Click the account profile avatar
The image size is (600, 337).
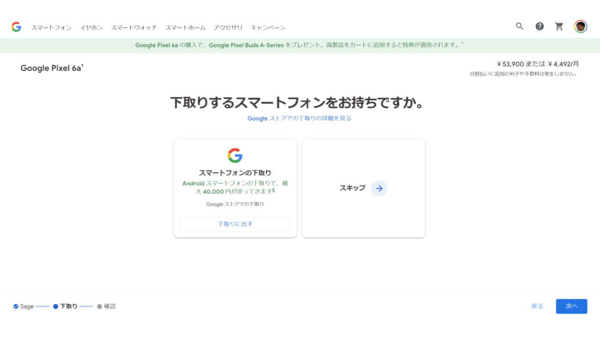click(x=580, y=27)
